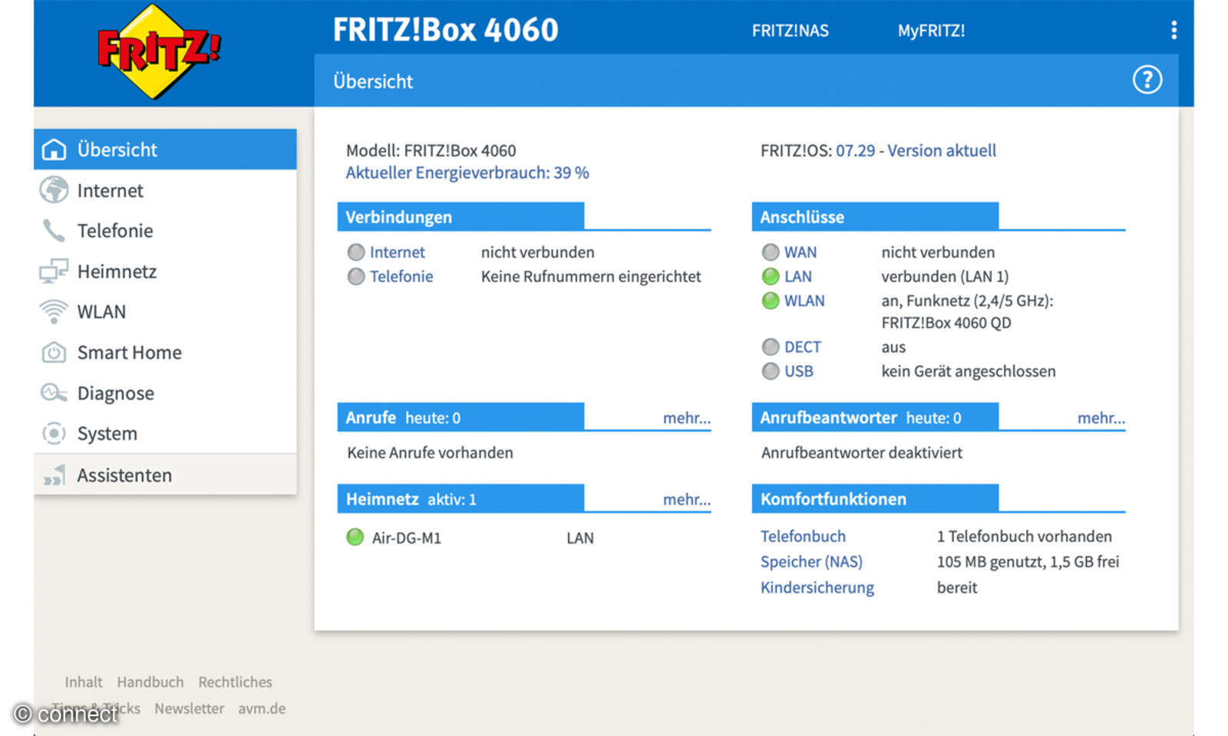Click the green LAN status indicator
The height and width of the screenshot is (736, 1228).
(770, 276)
